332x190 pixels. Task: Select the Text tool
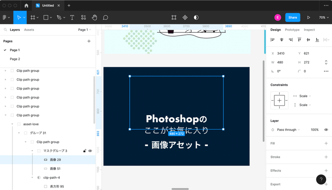(x=72, y=17)
